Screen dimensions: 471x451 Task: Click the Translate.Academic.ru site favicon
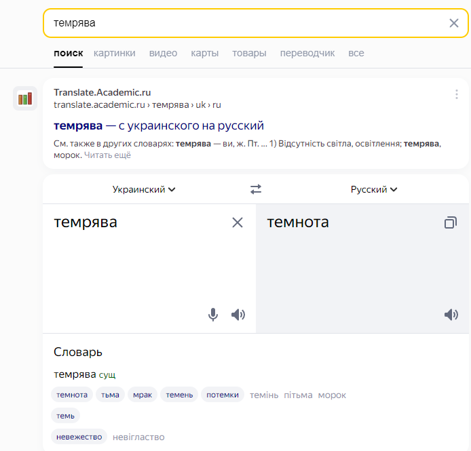click(x=25, y=98)
